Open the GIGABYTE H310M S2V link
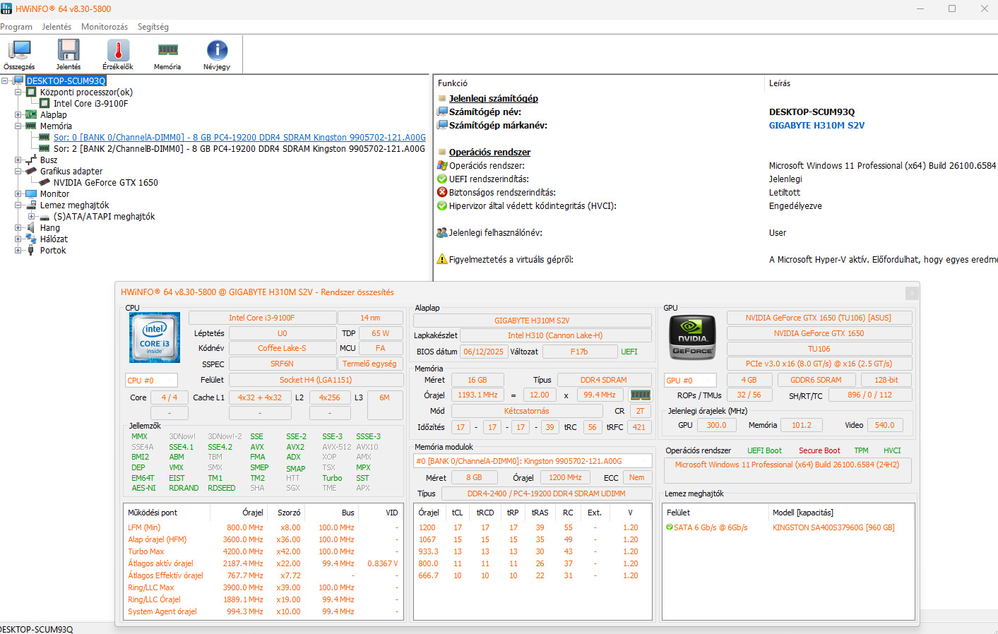The height and width of the screenshot is (634, 998). [x=816, y=125]
